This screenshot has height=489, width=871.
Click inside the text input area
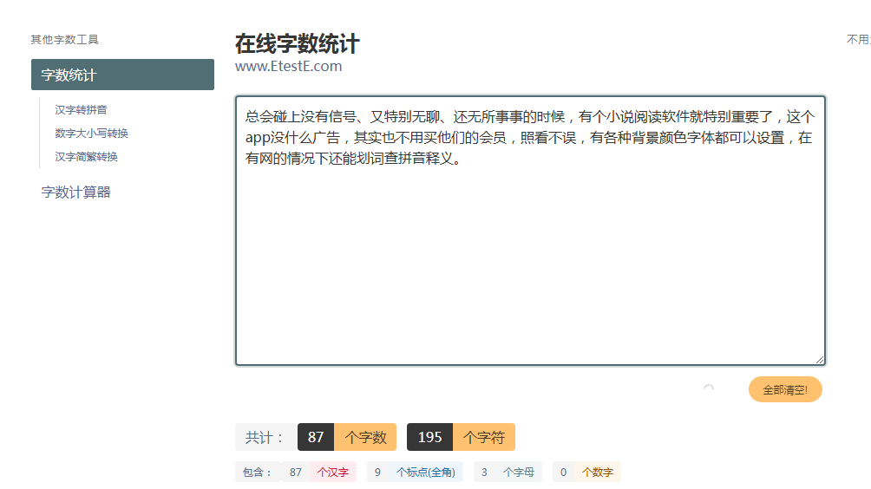(530, 231)
